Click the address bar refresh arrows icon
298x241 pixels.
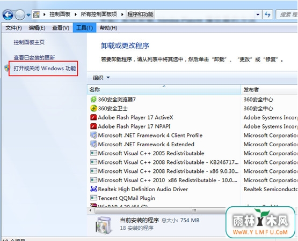[x=267, y=14]
